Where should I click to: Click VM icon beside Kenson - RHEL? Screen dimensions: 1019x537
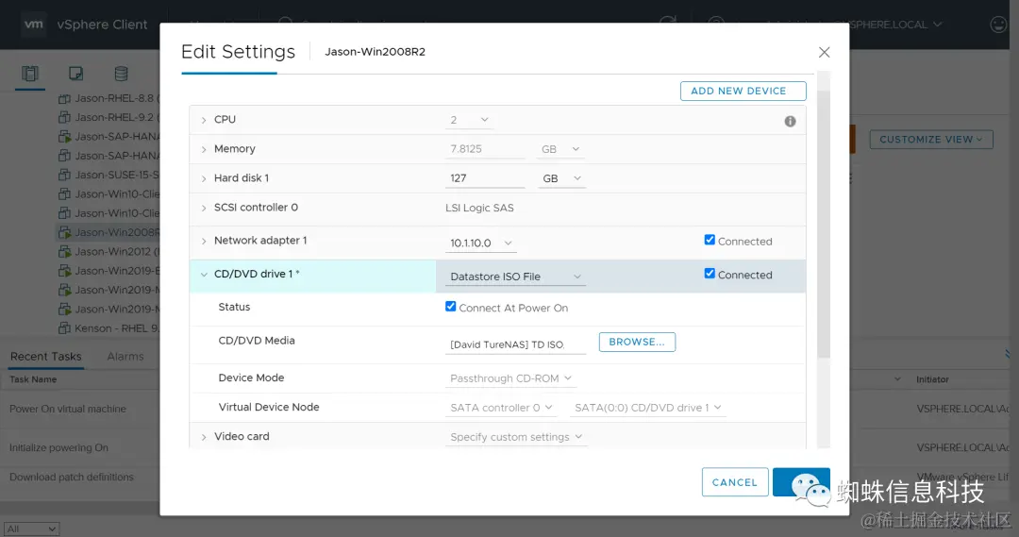coord(64,328)
